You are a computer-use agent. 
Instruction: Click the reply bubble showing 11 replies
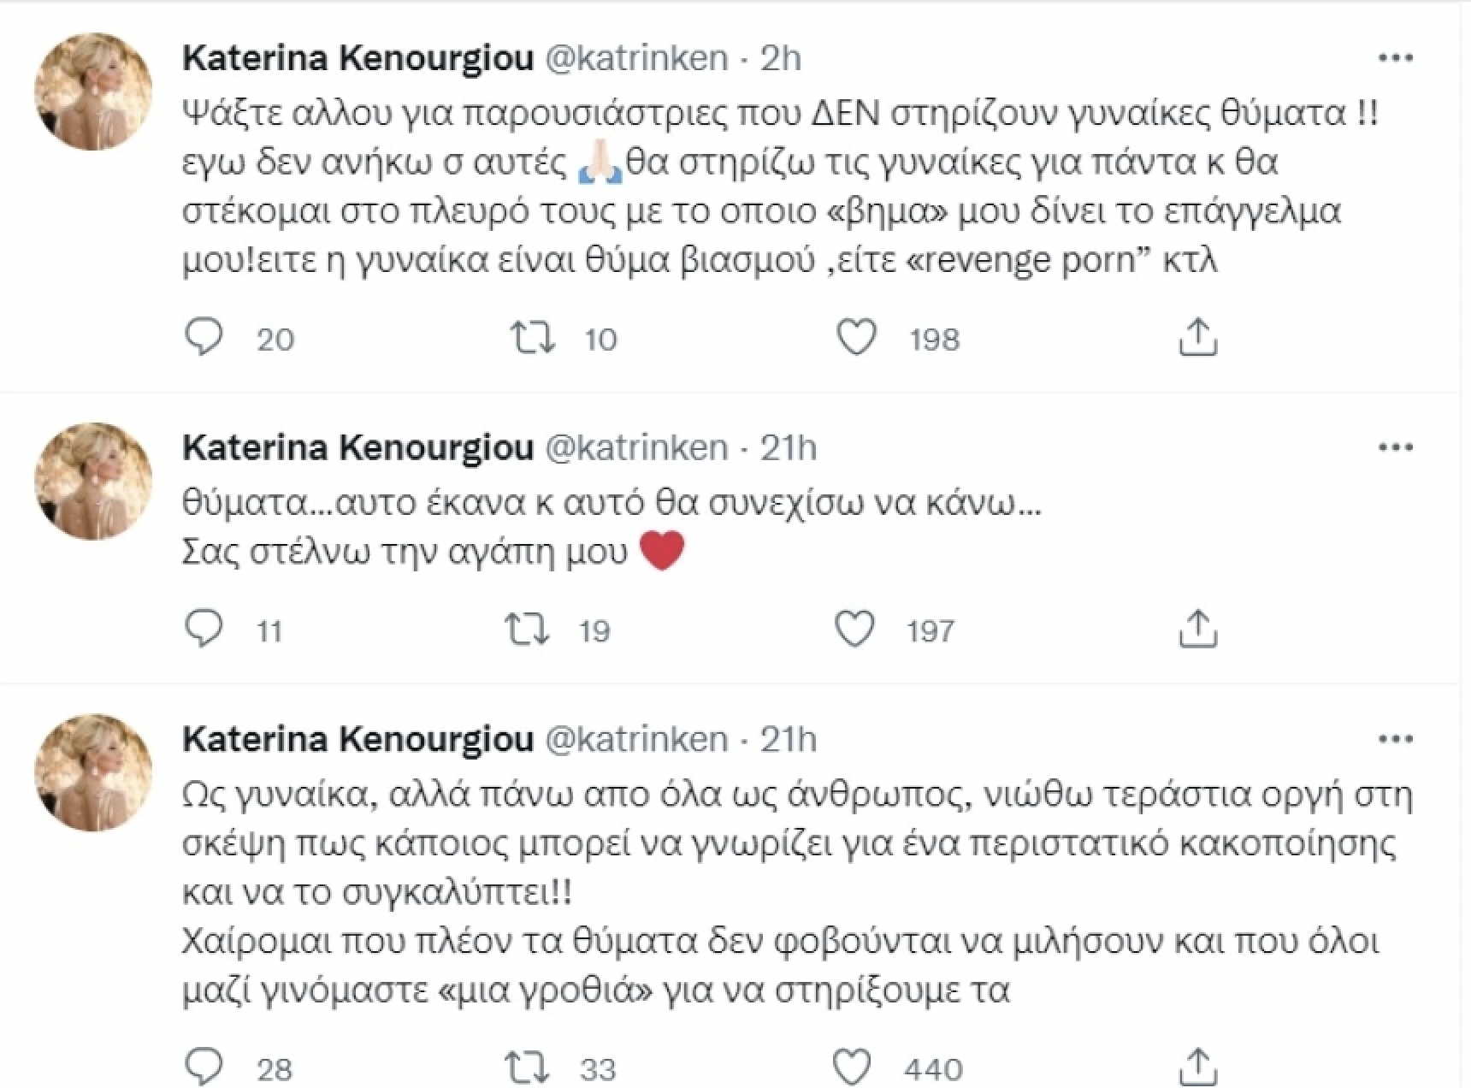pos(204,630)
